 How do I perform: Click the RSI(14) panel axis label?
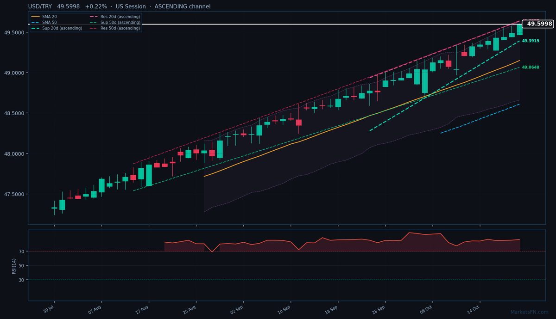14,265
